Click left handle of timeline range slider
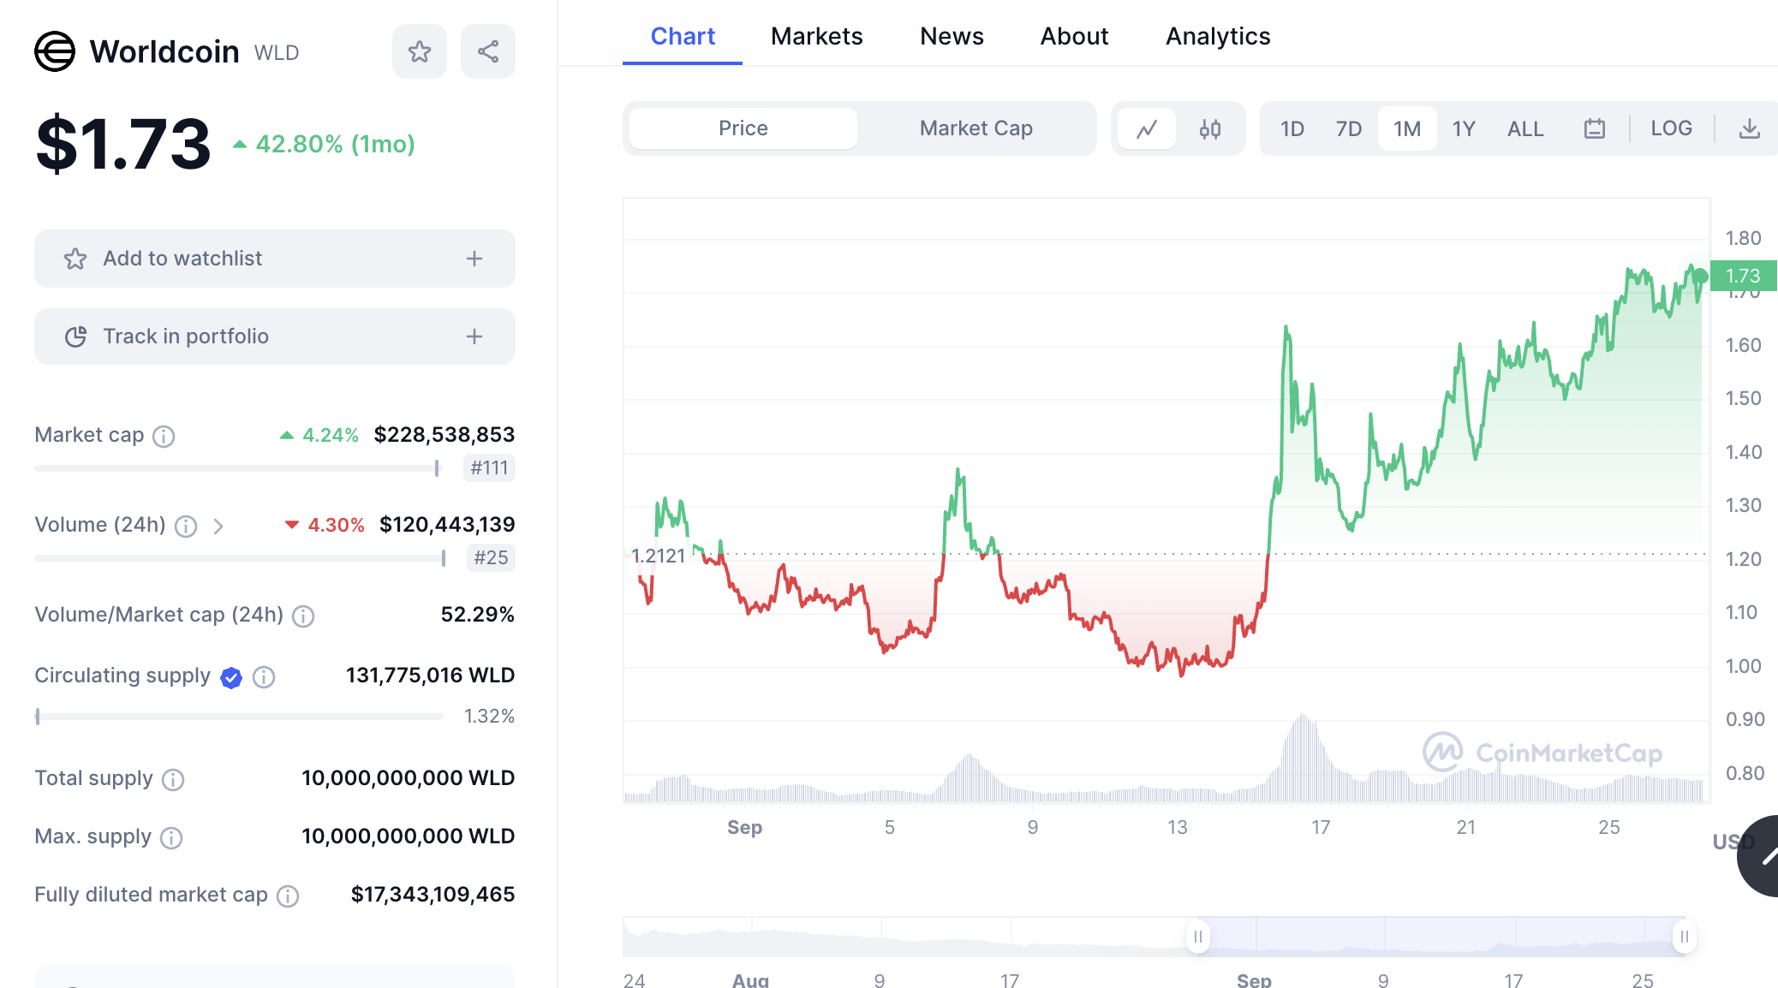This screenshot has height=988, width=1778. 1198,937
